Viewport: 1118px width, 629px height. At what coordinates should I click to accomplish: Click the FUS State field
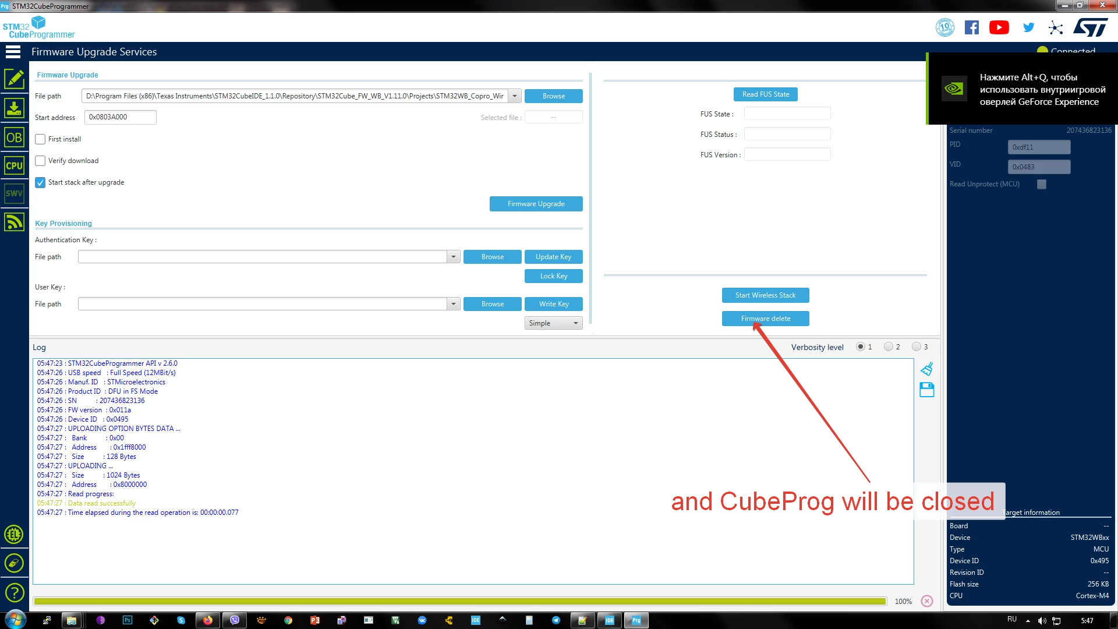coord(787,114)
